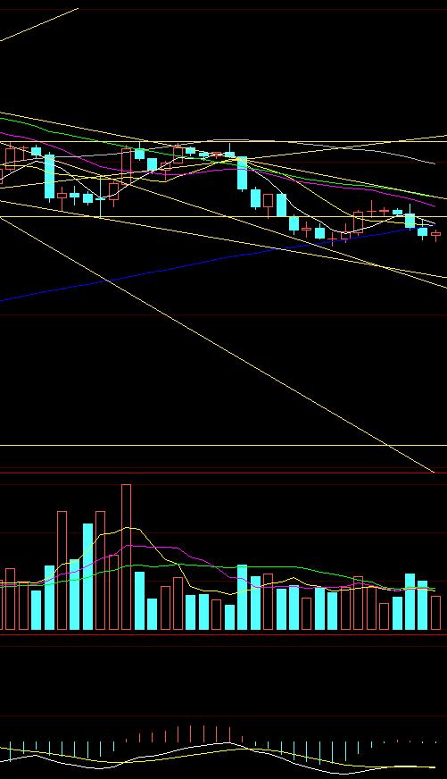This screenshot has width=447, height=779.
Task: Select the tallest red hollow volume bar
Action: coord(126,557)
